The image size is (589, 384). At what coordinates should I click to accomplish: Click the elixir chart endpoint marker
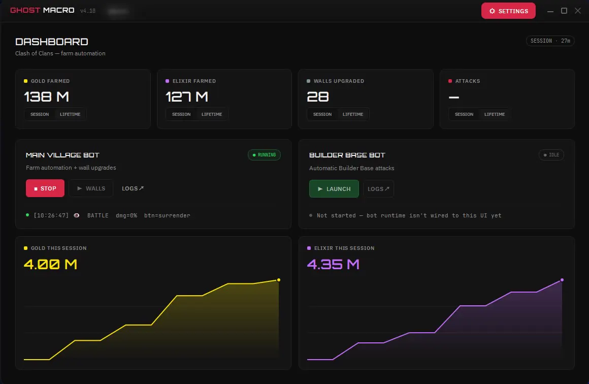click(562, 280)
